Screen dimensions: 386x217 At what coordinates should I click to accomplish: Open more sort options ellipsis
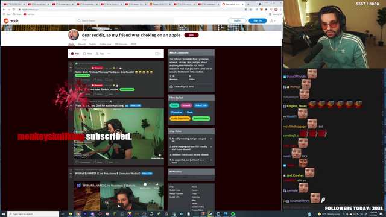coord(109,54)
